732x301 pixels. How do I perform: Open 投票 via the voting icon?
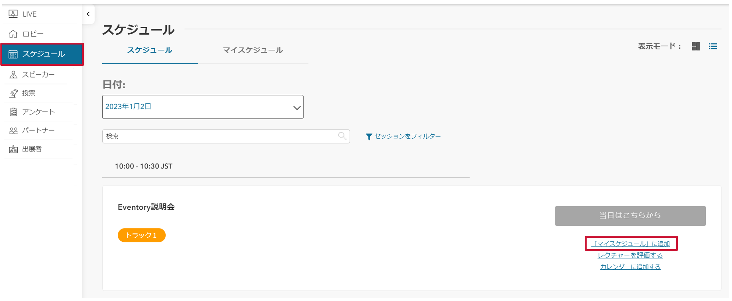click(13, 93)
